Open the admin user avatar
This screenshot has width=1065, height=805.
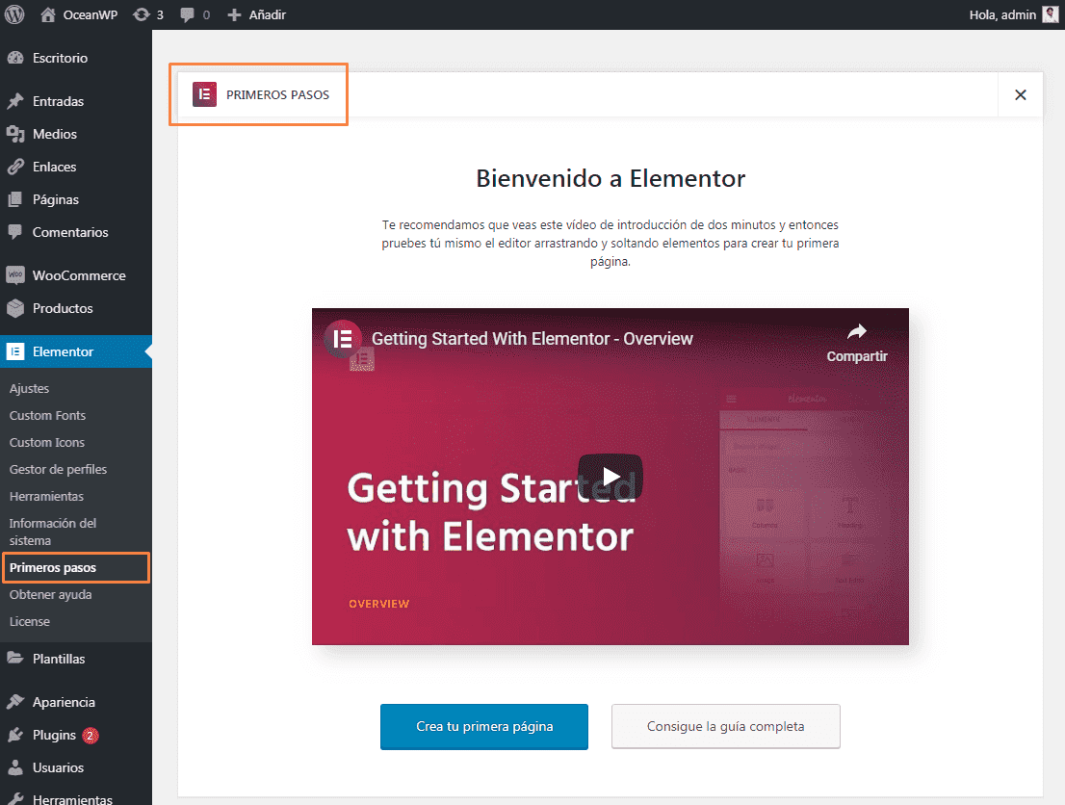pyautogui.click(x=1050, y=14)
